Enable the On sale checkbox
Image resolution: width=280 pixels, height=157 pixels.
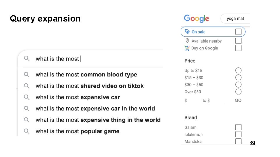238,32
